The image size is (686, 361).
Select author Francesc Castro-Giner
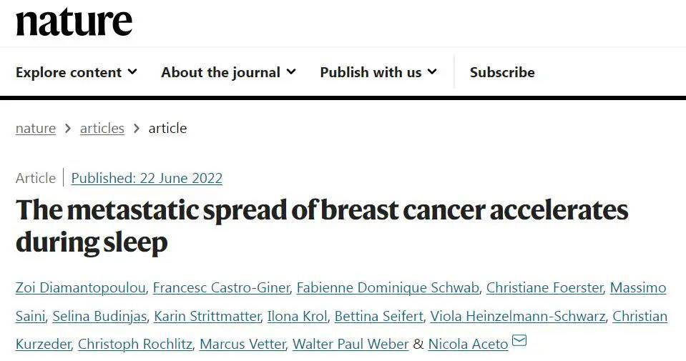point(222,288)
